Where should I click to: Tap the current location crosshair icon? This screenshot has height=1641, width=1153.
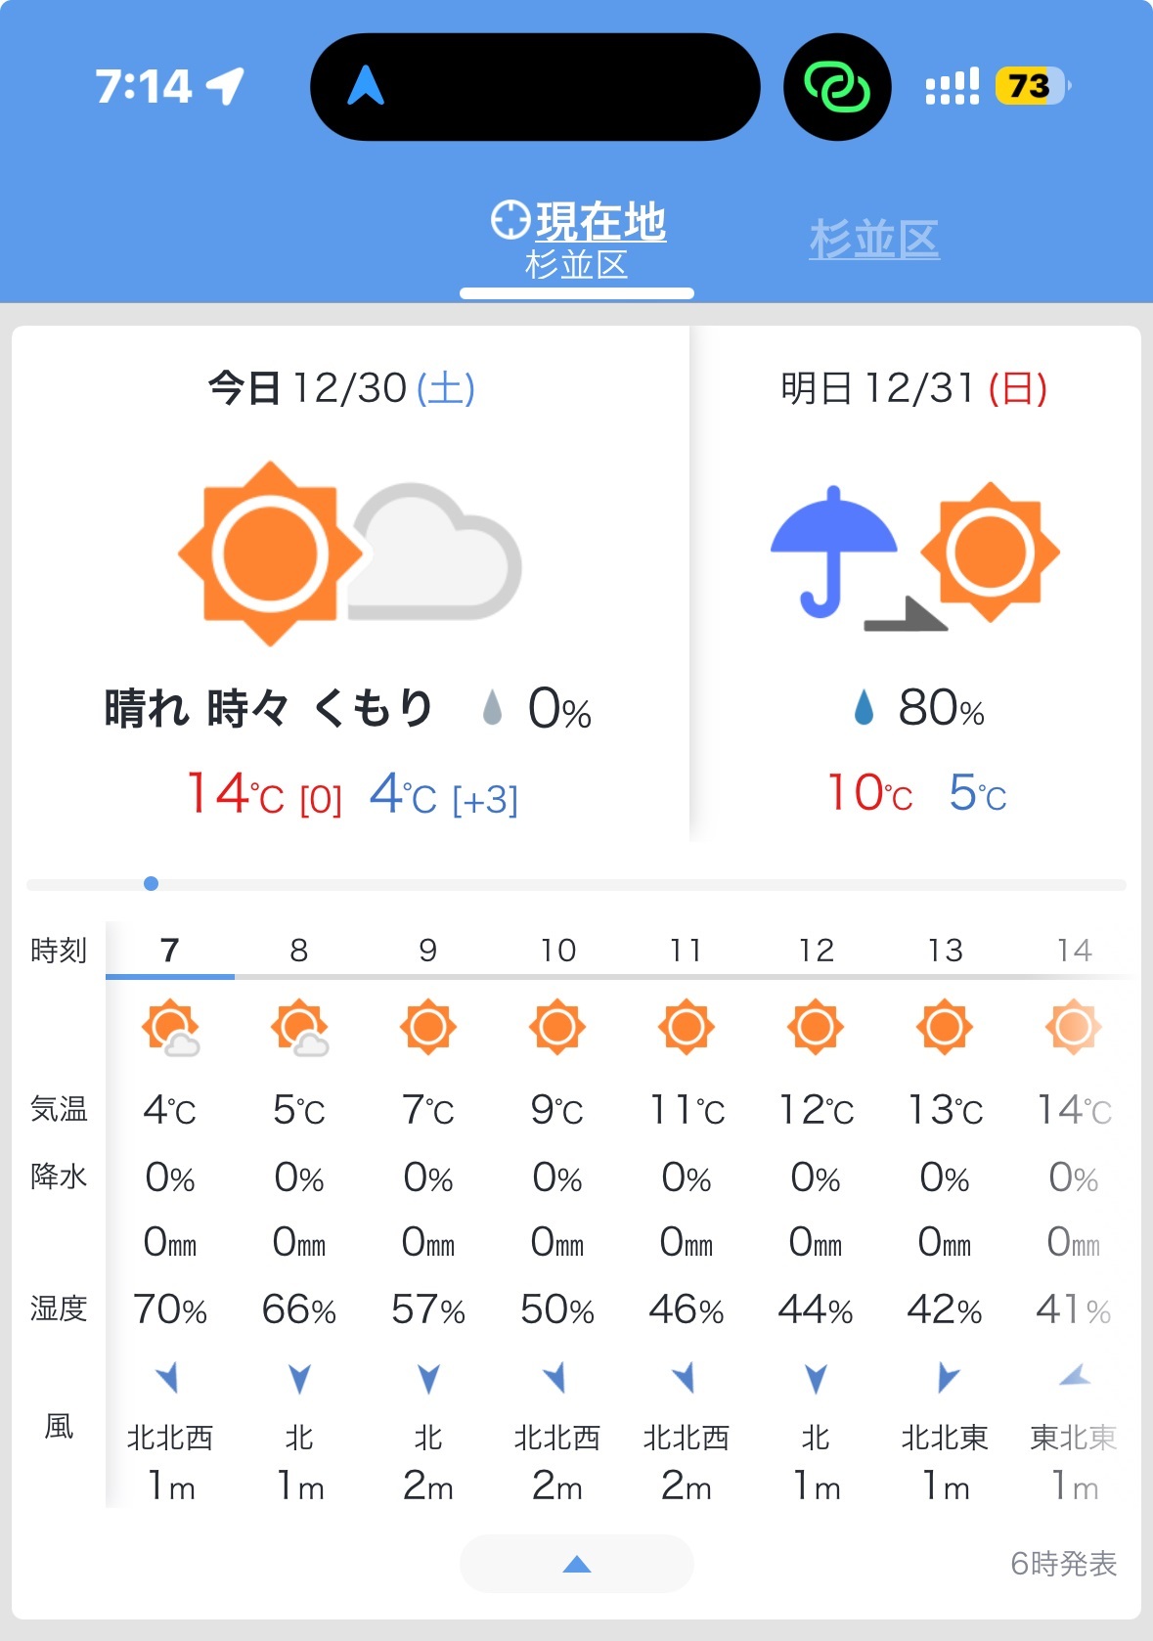point(510,220)
